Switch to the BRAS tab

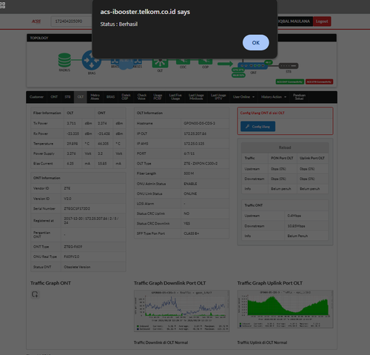click(110, 97)
